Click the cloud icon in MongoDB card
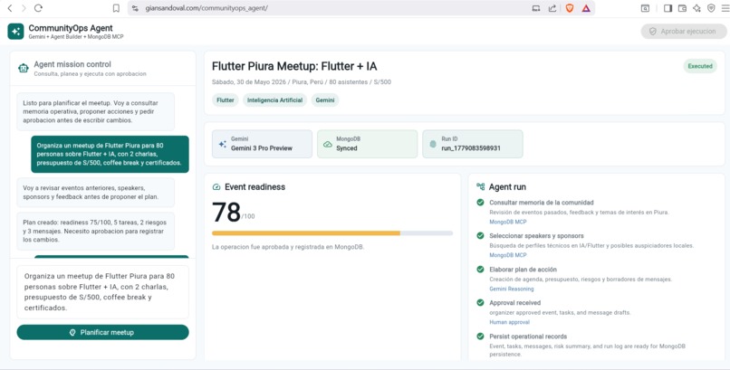 pyautogui.click(x=327, y=145)
